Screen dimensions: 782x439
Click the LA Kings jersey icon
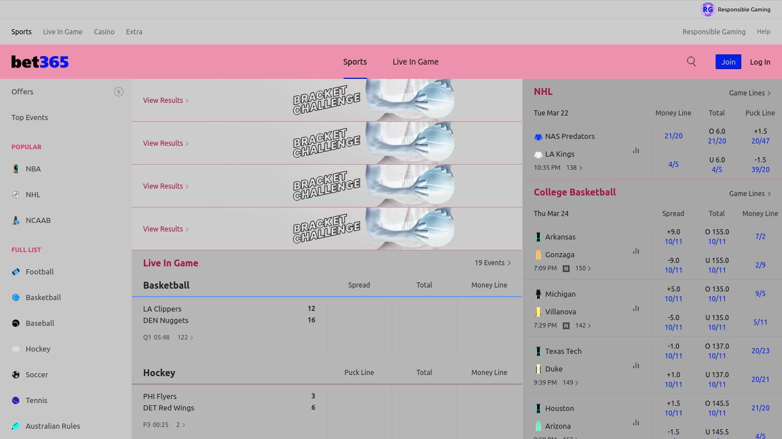coord(538,154)
